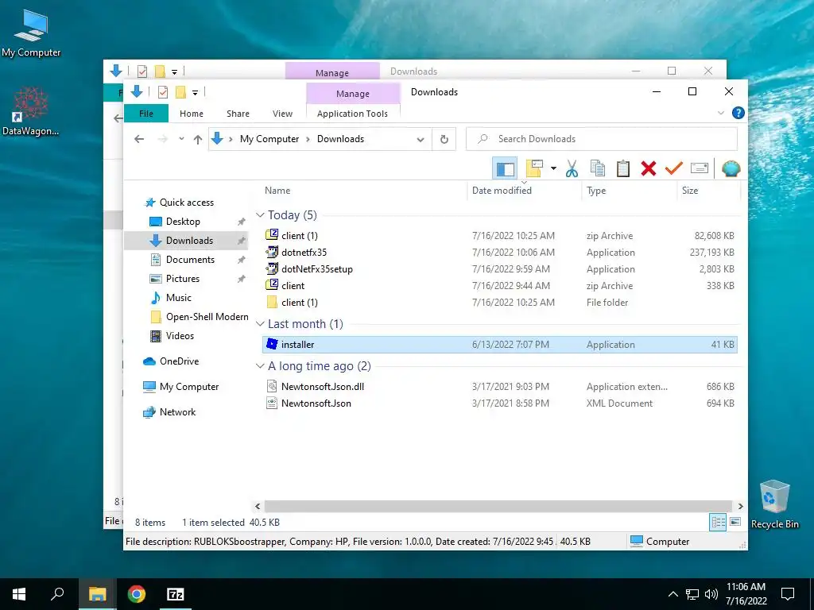Viewport: 814px width, 610px height.
Task: Toggle the navigation pane toolbar button
Action: (505, 168)
